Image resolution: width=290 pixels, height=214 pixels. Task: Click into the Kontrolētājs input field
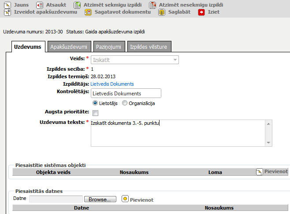[x=125, y=93]
